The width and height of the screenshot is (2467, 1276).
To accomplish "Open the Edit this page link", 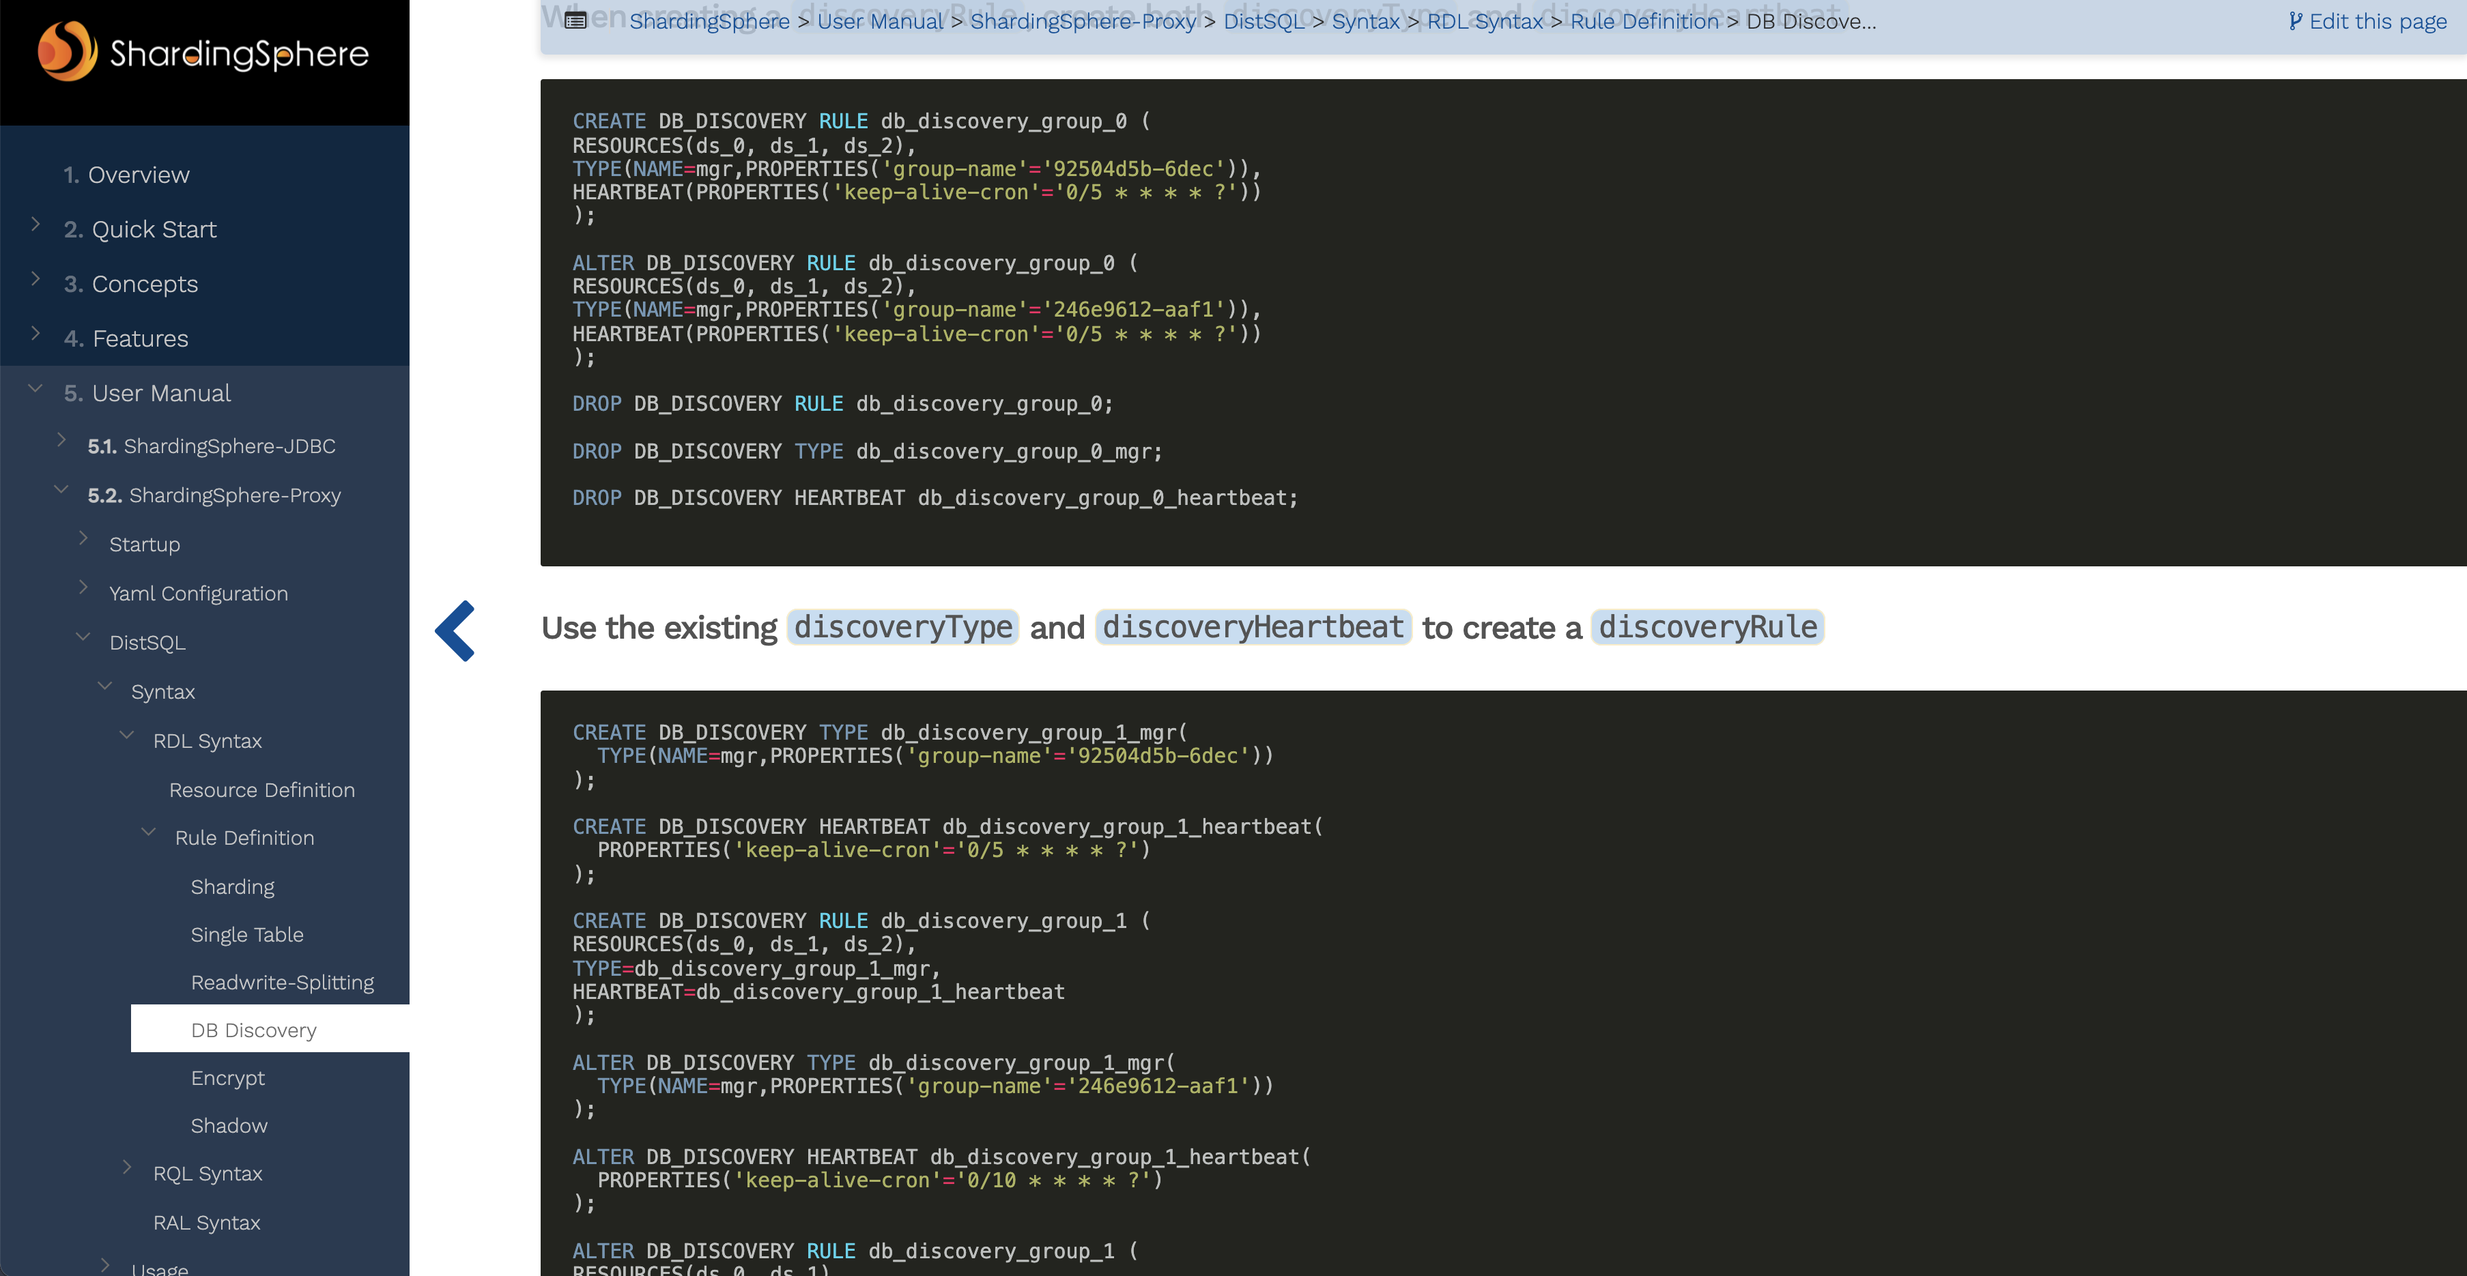I will tap(2367, 21).
